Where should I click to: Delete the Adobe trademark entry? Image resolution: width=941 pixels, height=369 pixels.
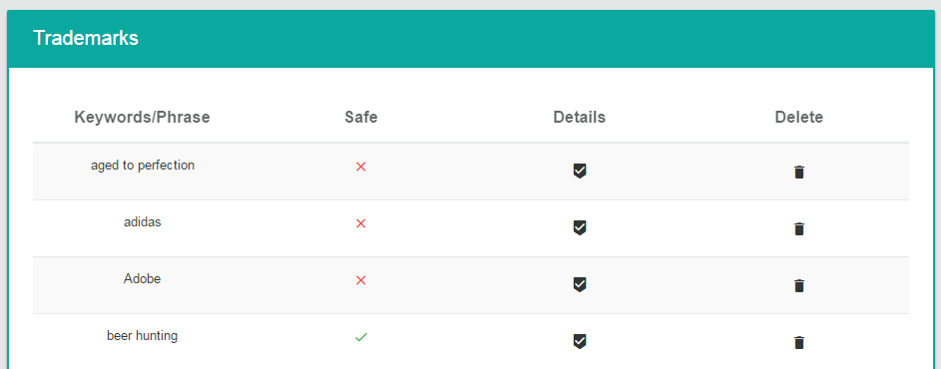(x=798, y=285)
